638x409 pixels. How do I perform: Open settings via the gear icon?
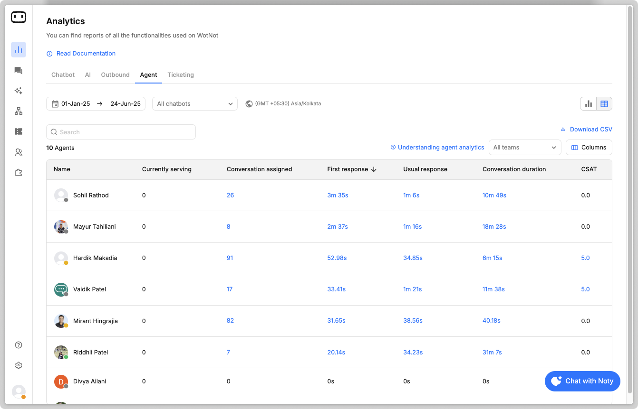point(19,365)
